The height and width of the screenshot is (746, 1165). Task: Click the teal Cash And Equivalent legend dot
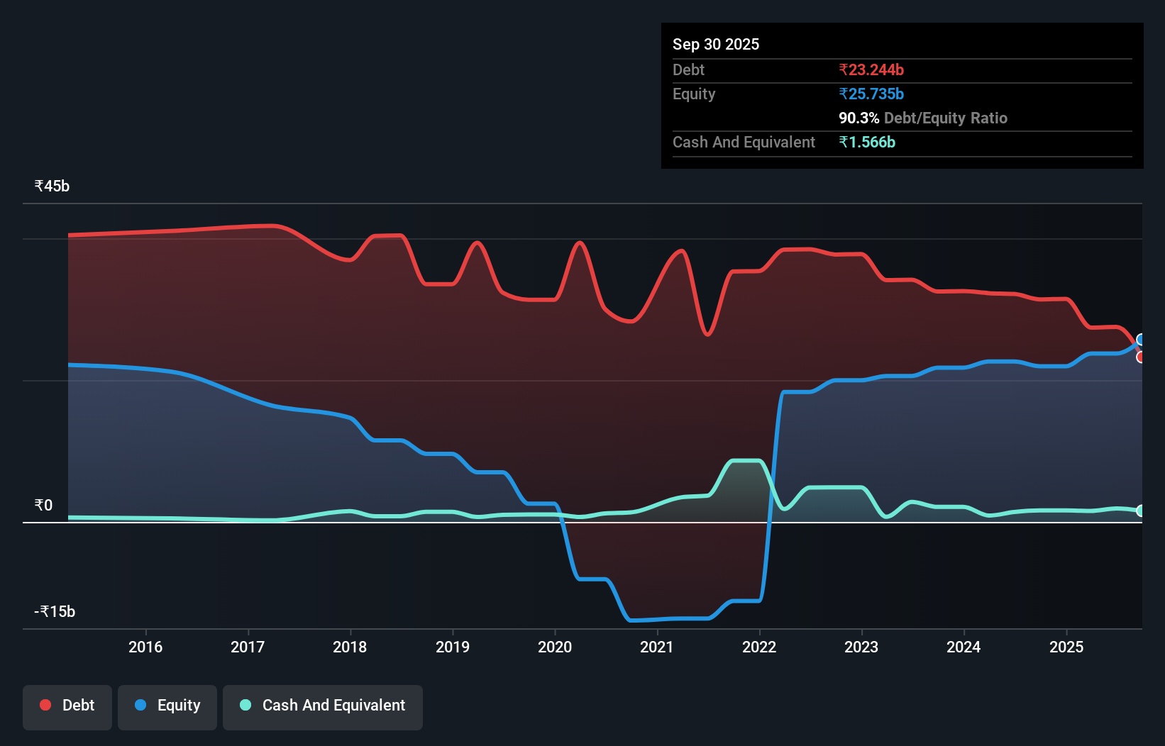tap(244, 705)
